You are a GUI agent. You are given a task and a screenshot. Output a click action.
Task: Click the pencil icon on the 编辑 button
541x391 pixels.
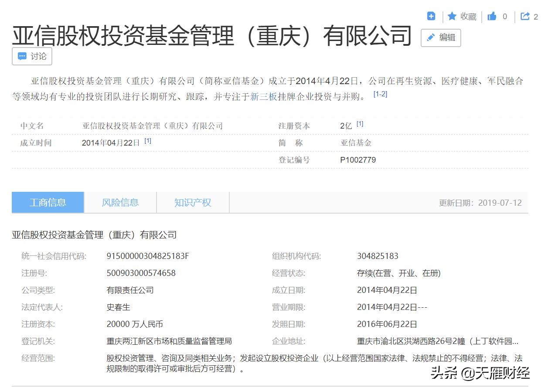click(431, 37)
